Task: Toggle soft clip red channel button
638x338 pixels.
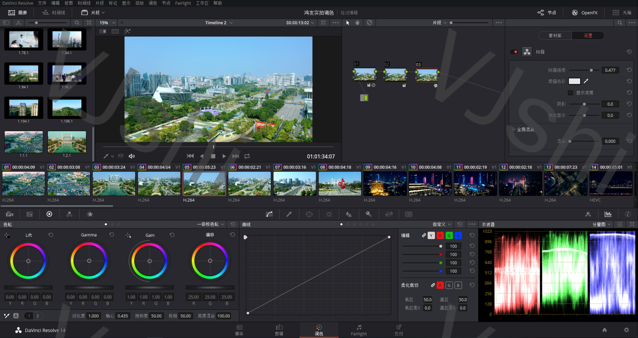Action: [440, 285]
